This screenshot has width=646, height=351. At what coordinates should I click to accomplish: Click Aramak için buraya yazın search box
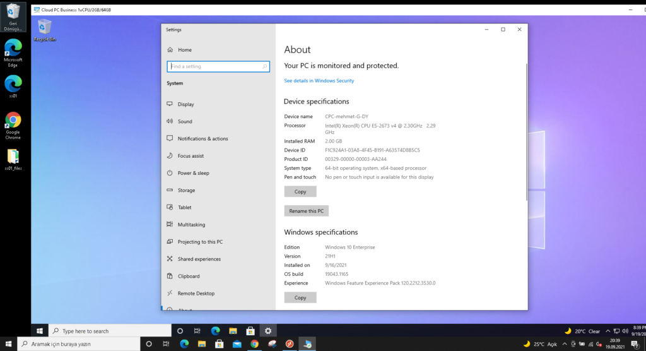79,344
